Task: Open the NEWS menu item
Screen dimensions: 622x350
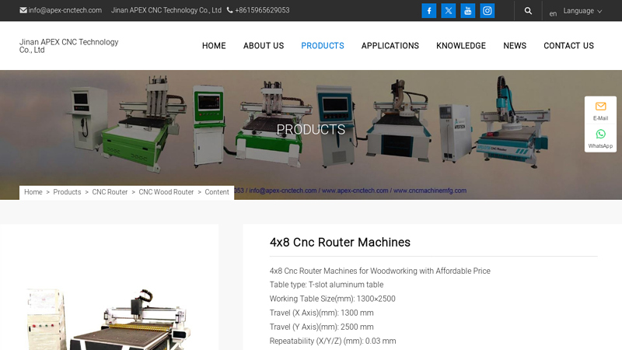Action: click(x=515, y=46)
